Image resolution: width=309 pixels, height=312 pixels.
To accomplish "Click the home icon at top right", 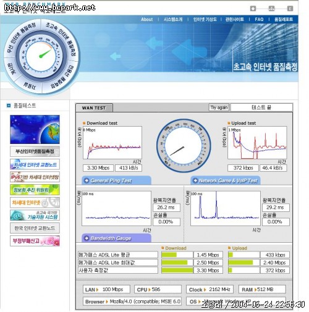I will tap(253, 9).
